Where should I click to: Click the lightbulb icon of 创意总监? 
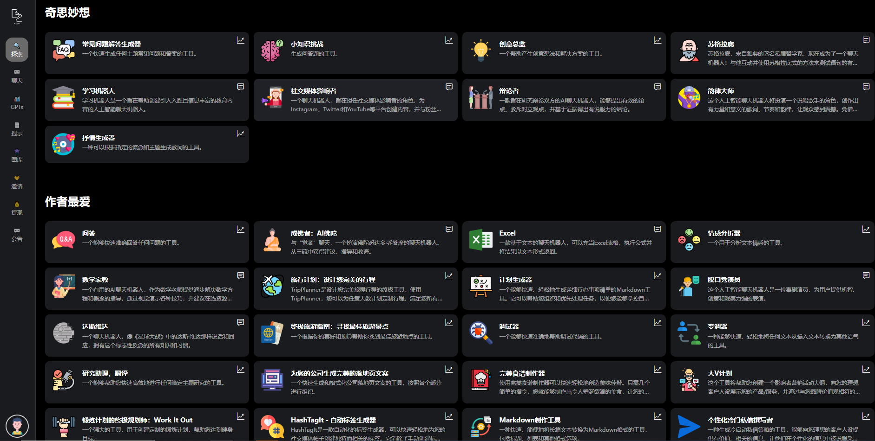pos(480,51)
